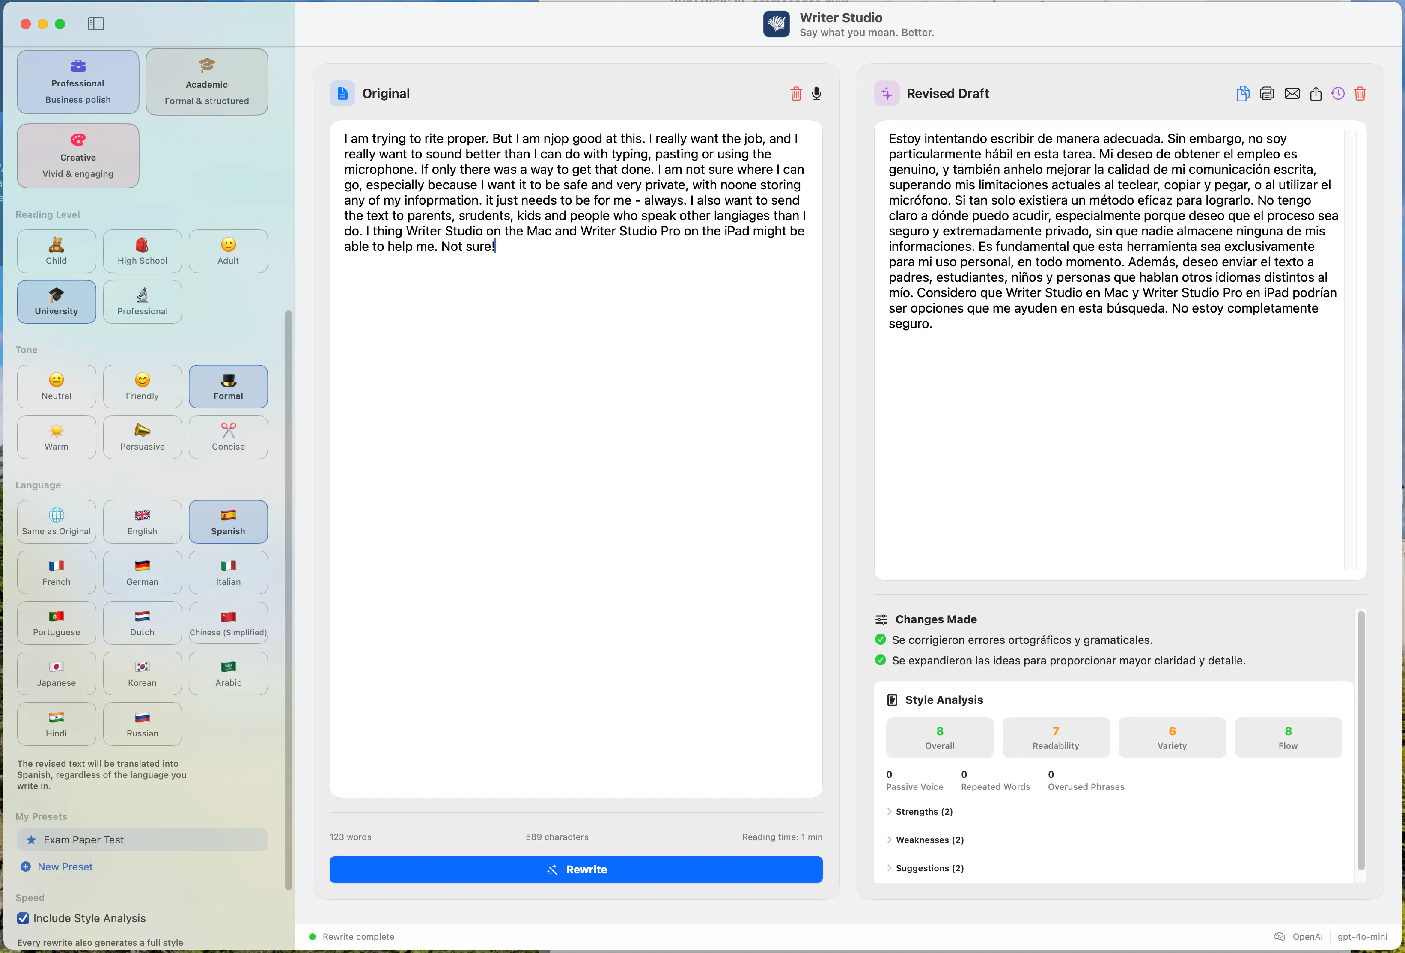This screenshot has height=953, width=1405.
Task: Select Italian as output language
Action: 228,573
